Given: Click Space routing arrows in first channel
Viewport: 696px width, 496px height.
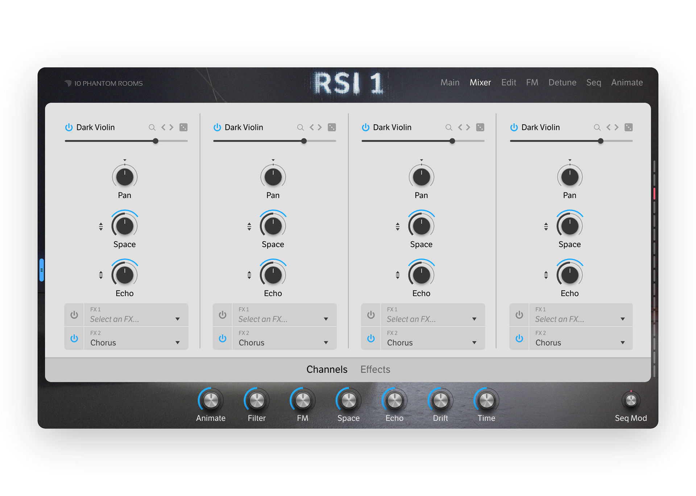Looking at the screenshot, I should click(x=101, y=227).
